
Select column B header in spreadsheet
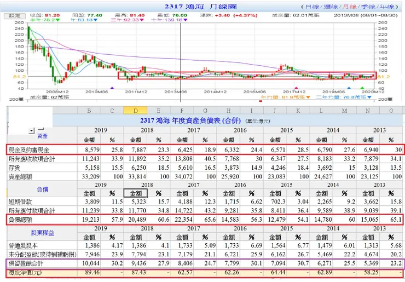coord(89,111)
